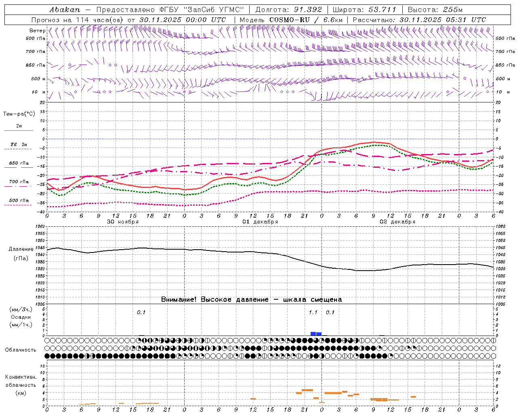
Task: Click left-side "500 м" wind level label
Action: (x=38, y=79)
